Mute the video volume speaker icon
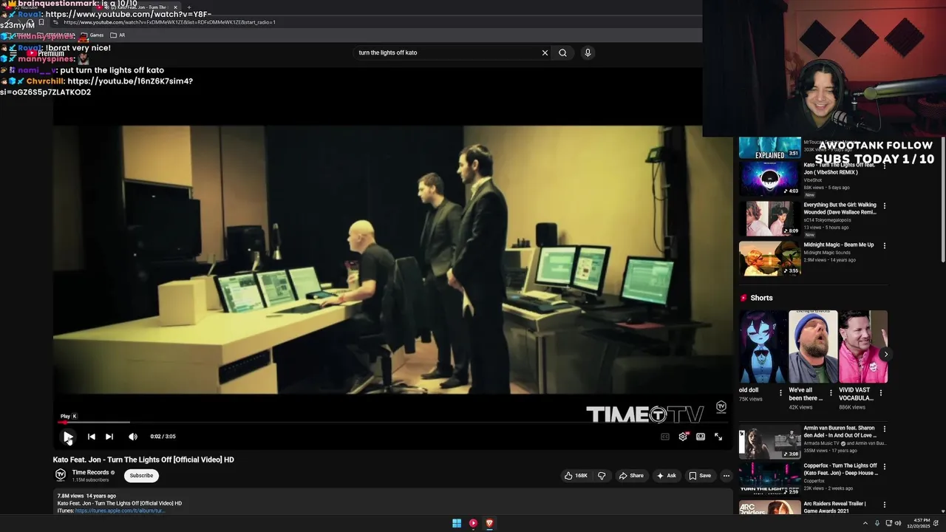946x532 pixels. pos(133,437)
